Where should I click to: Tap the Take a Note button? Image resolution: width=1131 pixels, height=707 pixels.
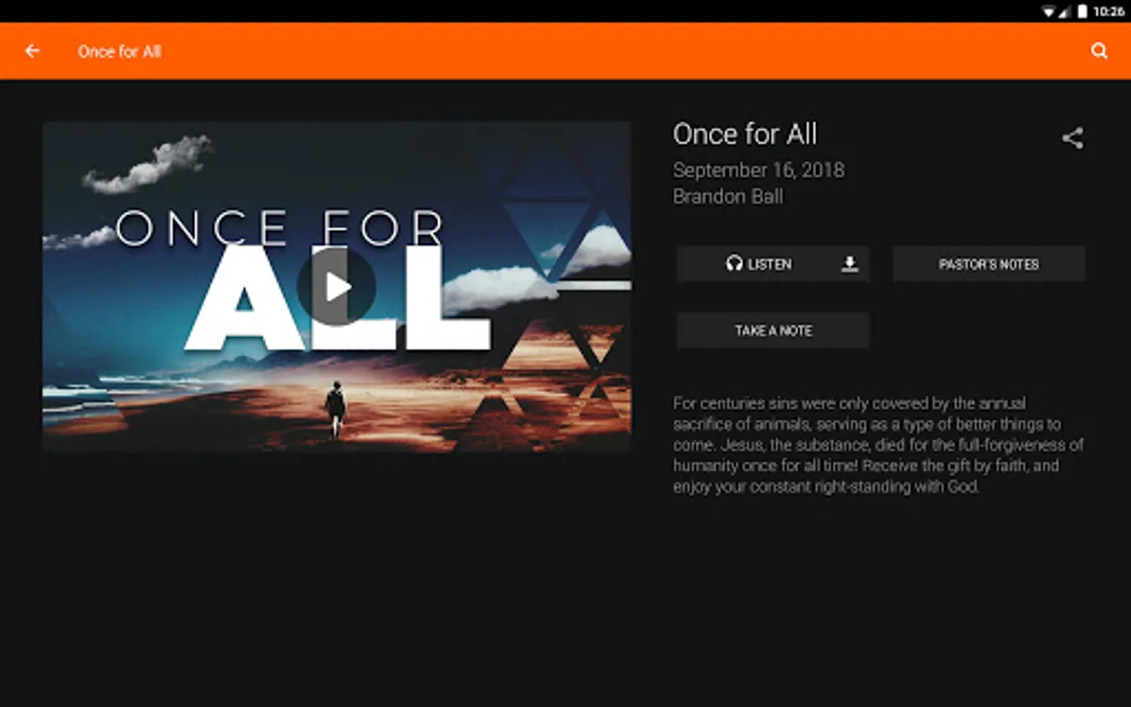tap(773, 331)
